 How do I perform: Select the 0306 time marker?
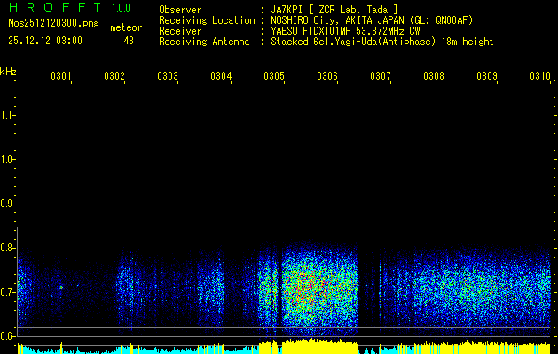click(x=327, y=77)
